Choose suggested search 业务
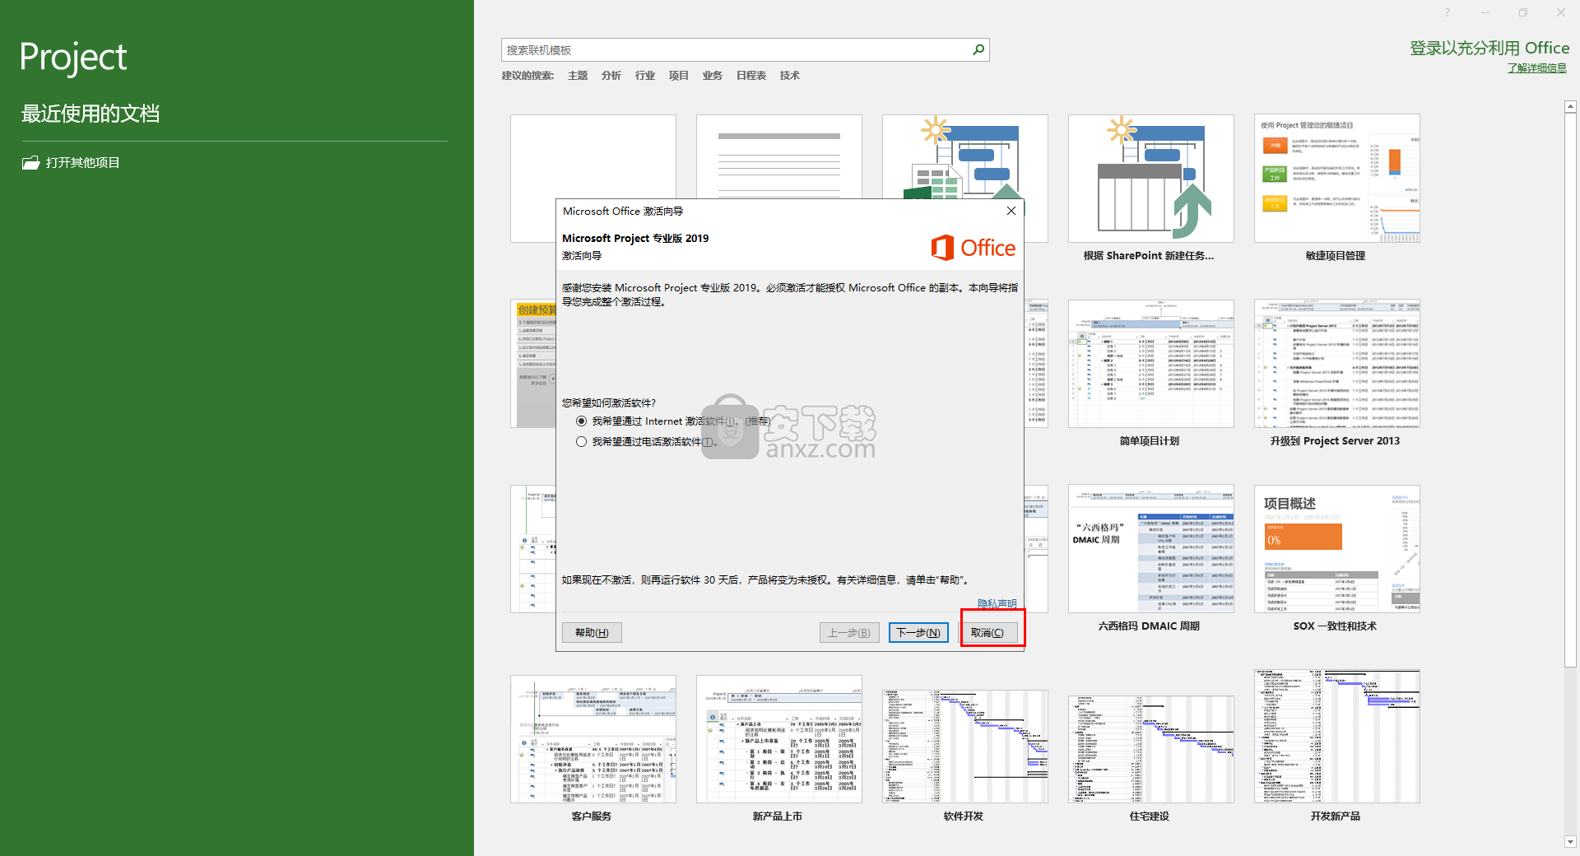 (x=713, y=76)
